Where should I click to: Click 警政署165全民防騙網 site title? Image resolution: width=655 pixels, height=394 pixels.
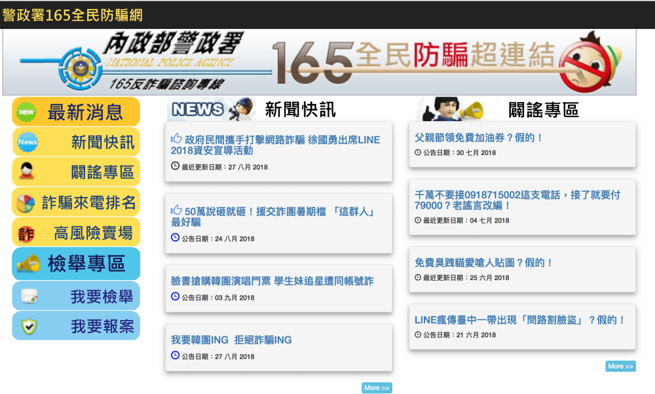[x=72, y=15]
